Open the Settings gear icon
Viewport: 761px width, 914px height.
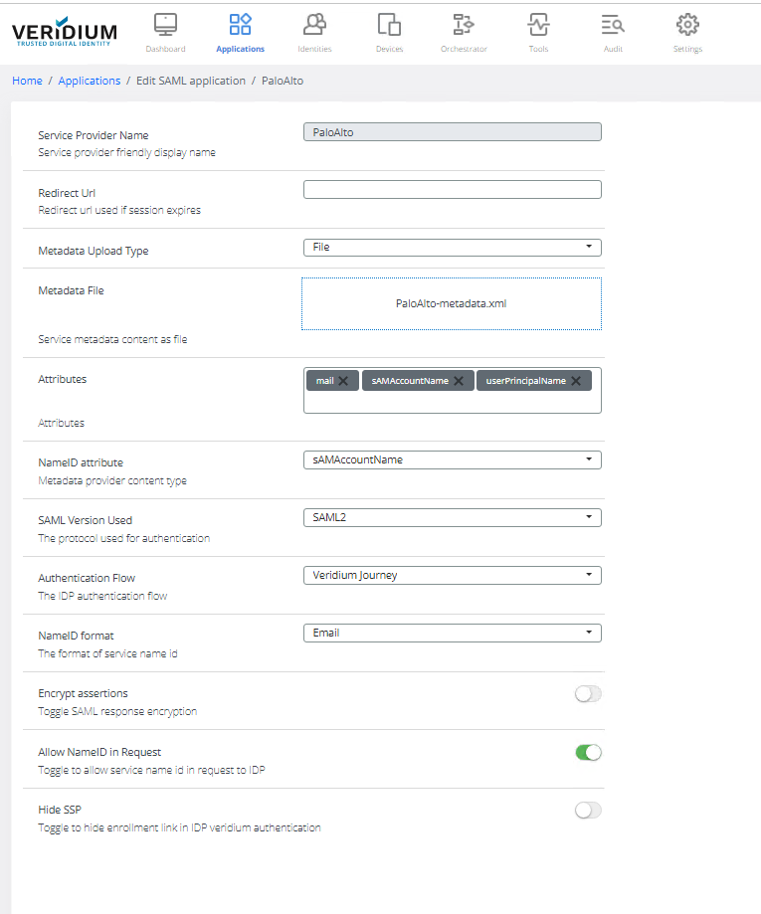[687, 25]
